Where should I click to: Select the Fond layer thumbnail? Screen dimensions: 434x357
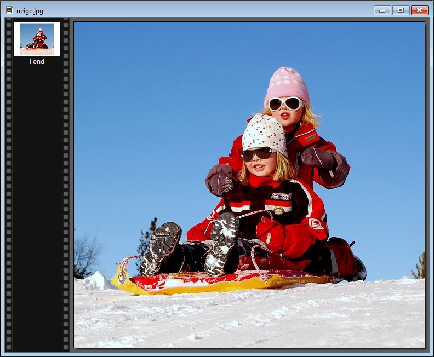pos(37,39)
